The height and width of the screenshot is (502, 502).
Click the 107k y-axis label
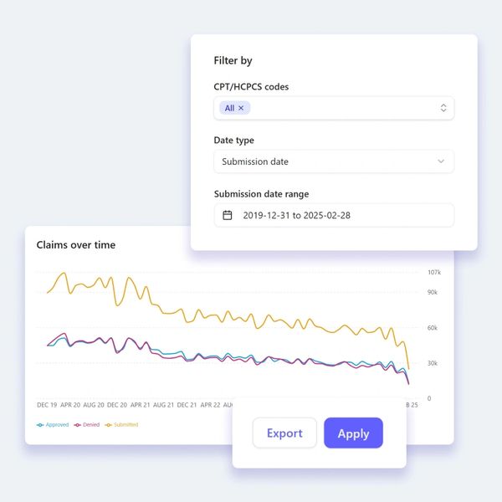433,273
